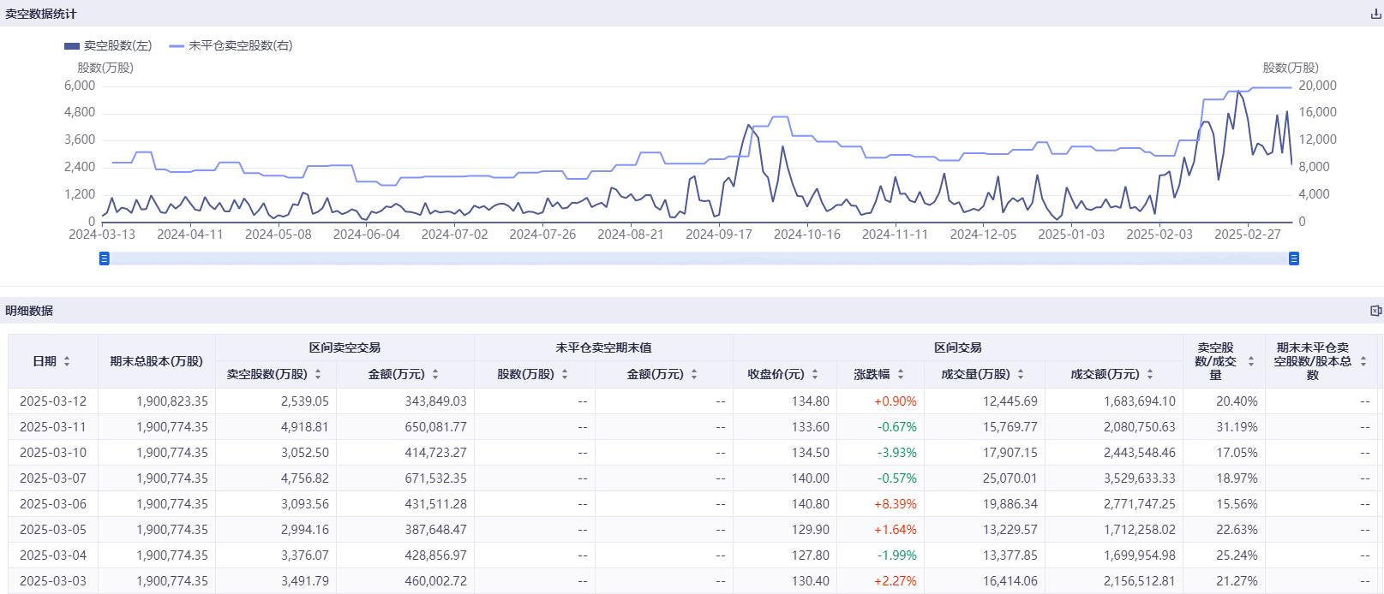The image size is (1384, 594).
Task: Click sort icon next to 成交额(万元)
Action: pos(1150,374)
